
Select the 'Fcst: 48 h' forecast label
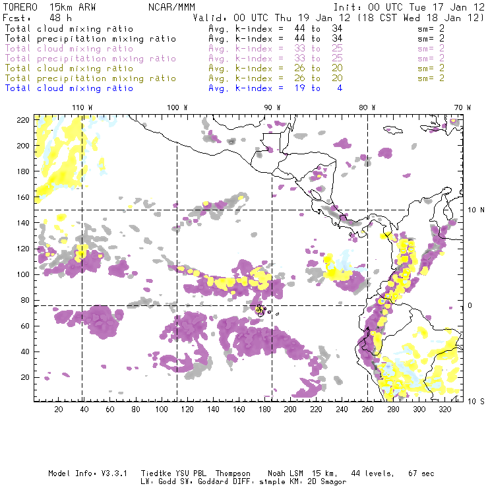38,17
